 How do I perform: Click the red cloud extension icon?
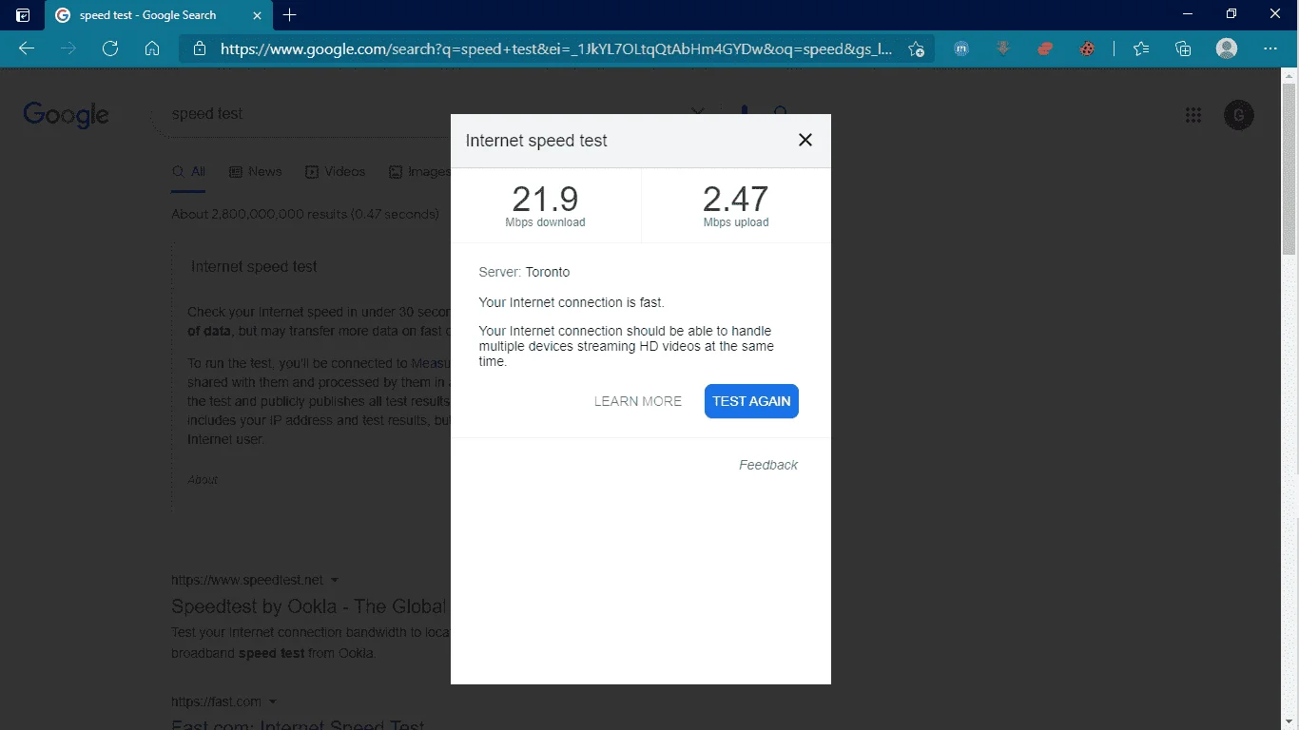[1045, 48]
